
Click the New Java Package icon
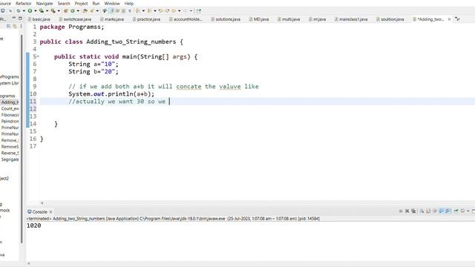click(65, 11)
